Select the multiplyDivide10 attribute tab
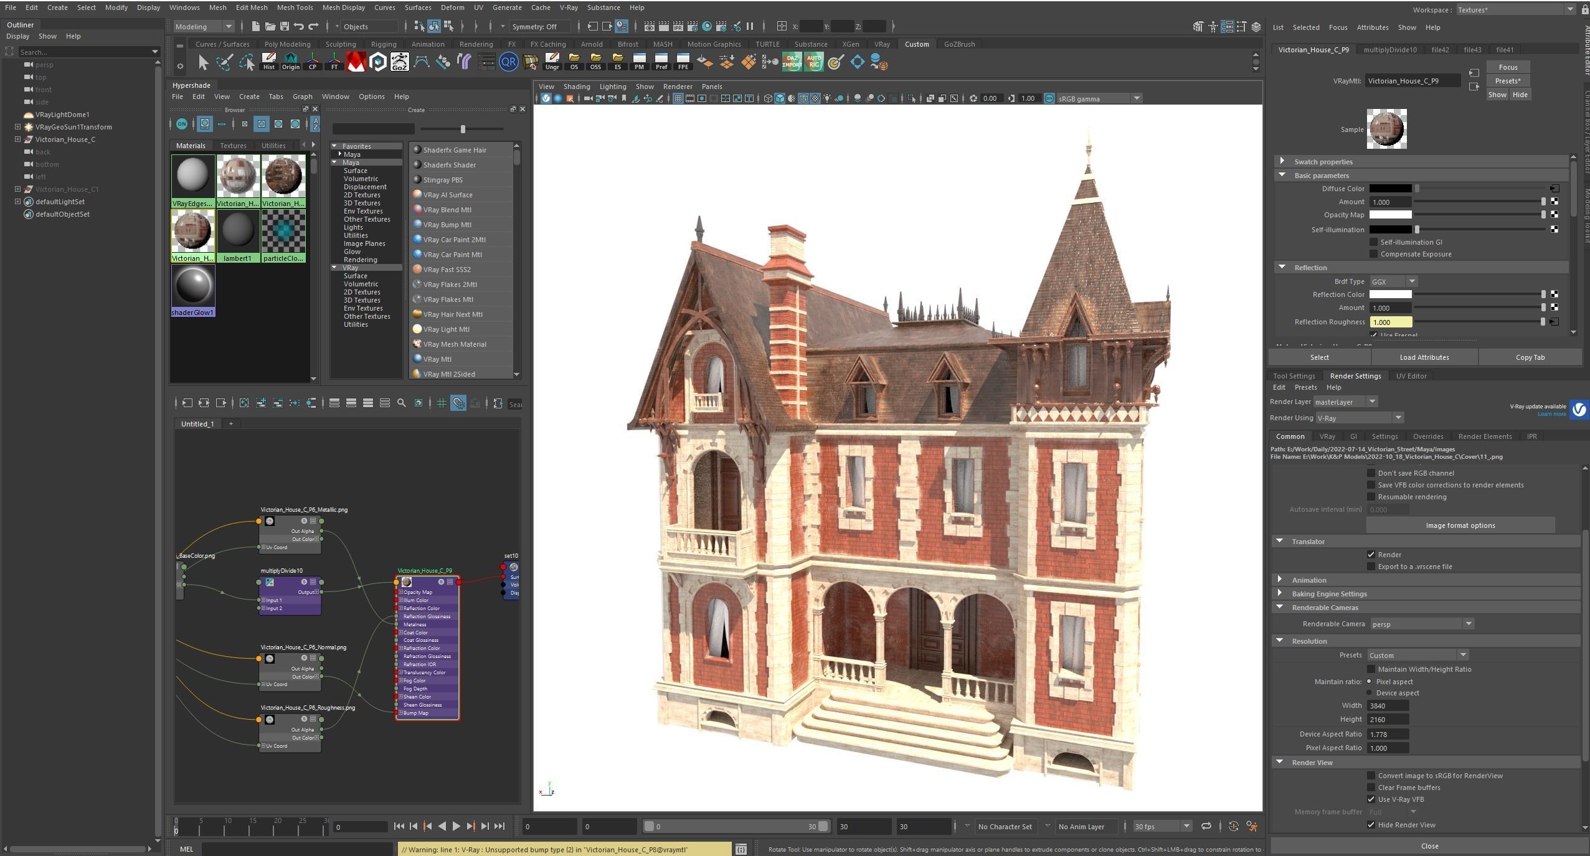This screenshot has width=1590, height=856. point(1389,50)
